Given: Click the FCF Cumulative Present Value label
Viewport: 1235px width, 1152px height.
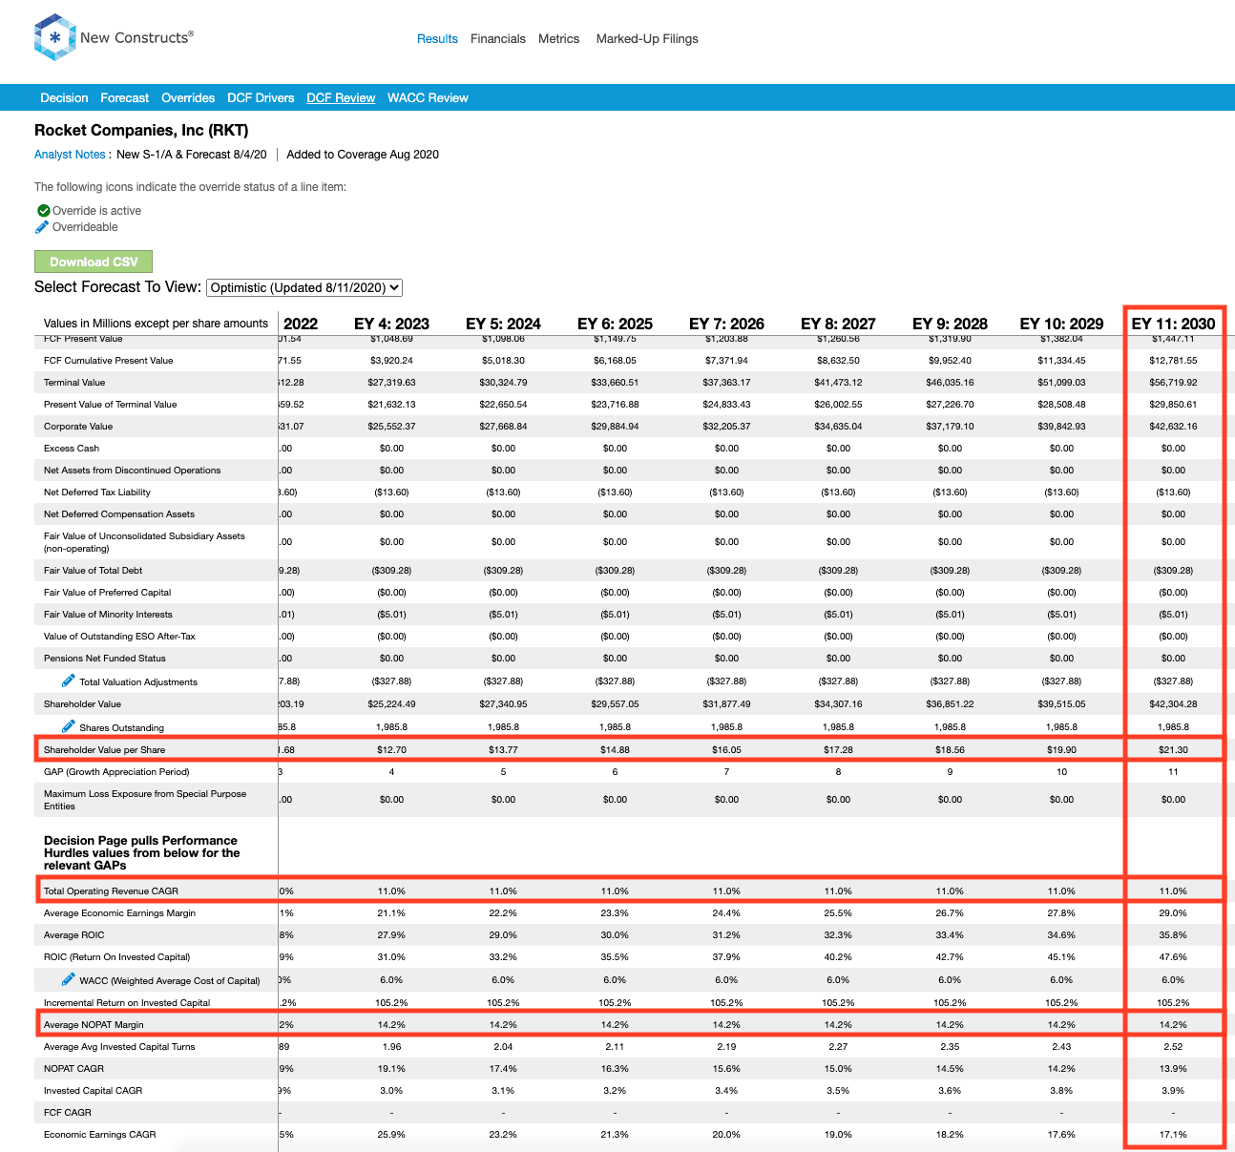Looking at the screenshot, I should click(x=109, y=361).
